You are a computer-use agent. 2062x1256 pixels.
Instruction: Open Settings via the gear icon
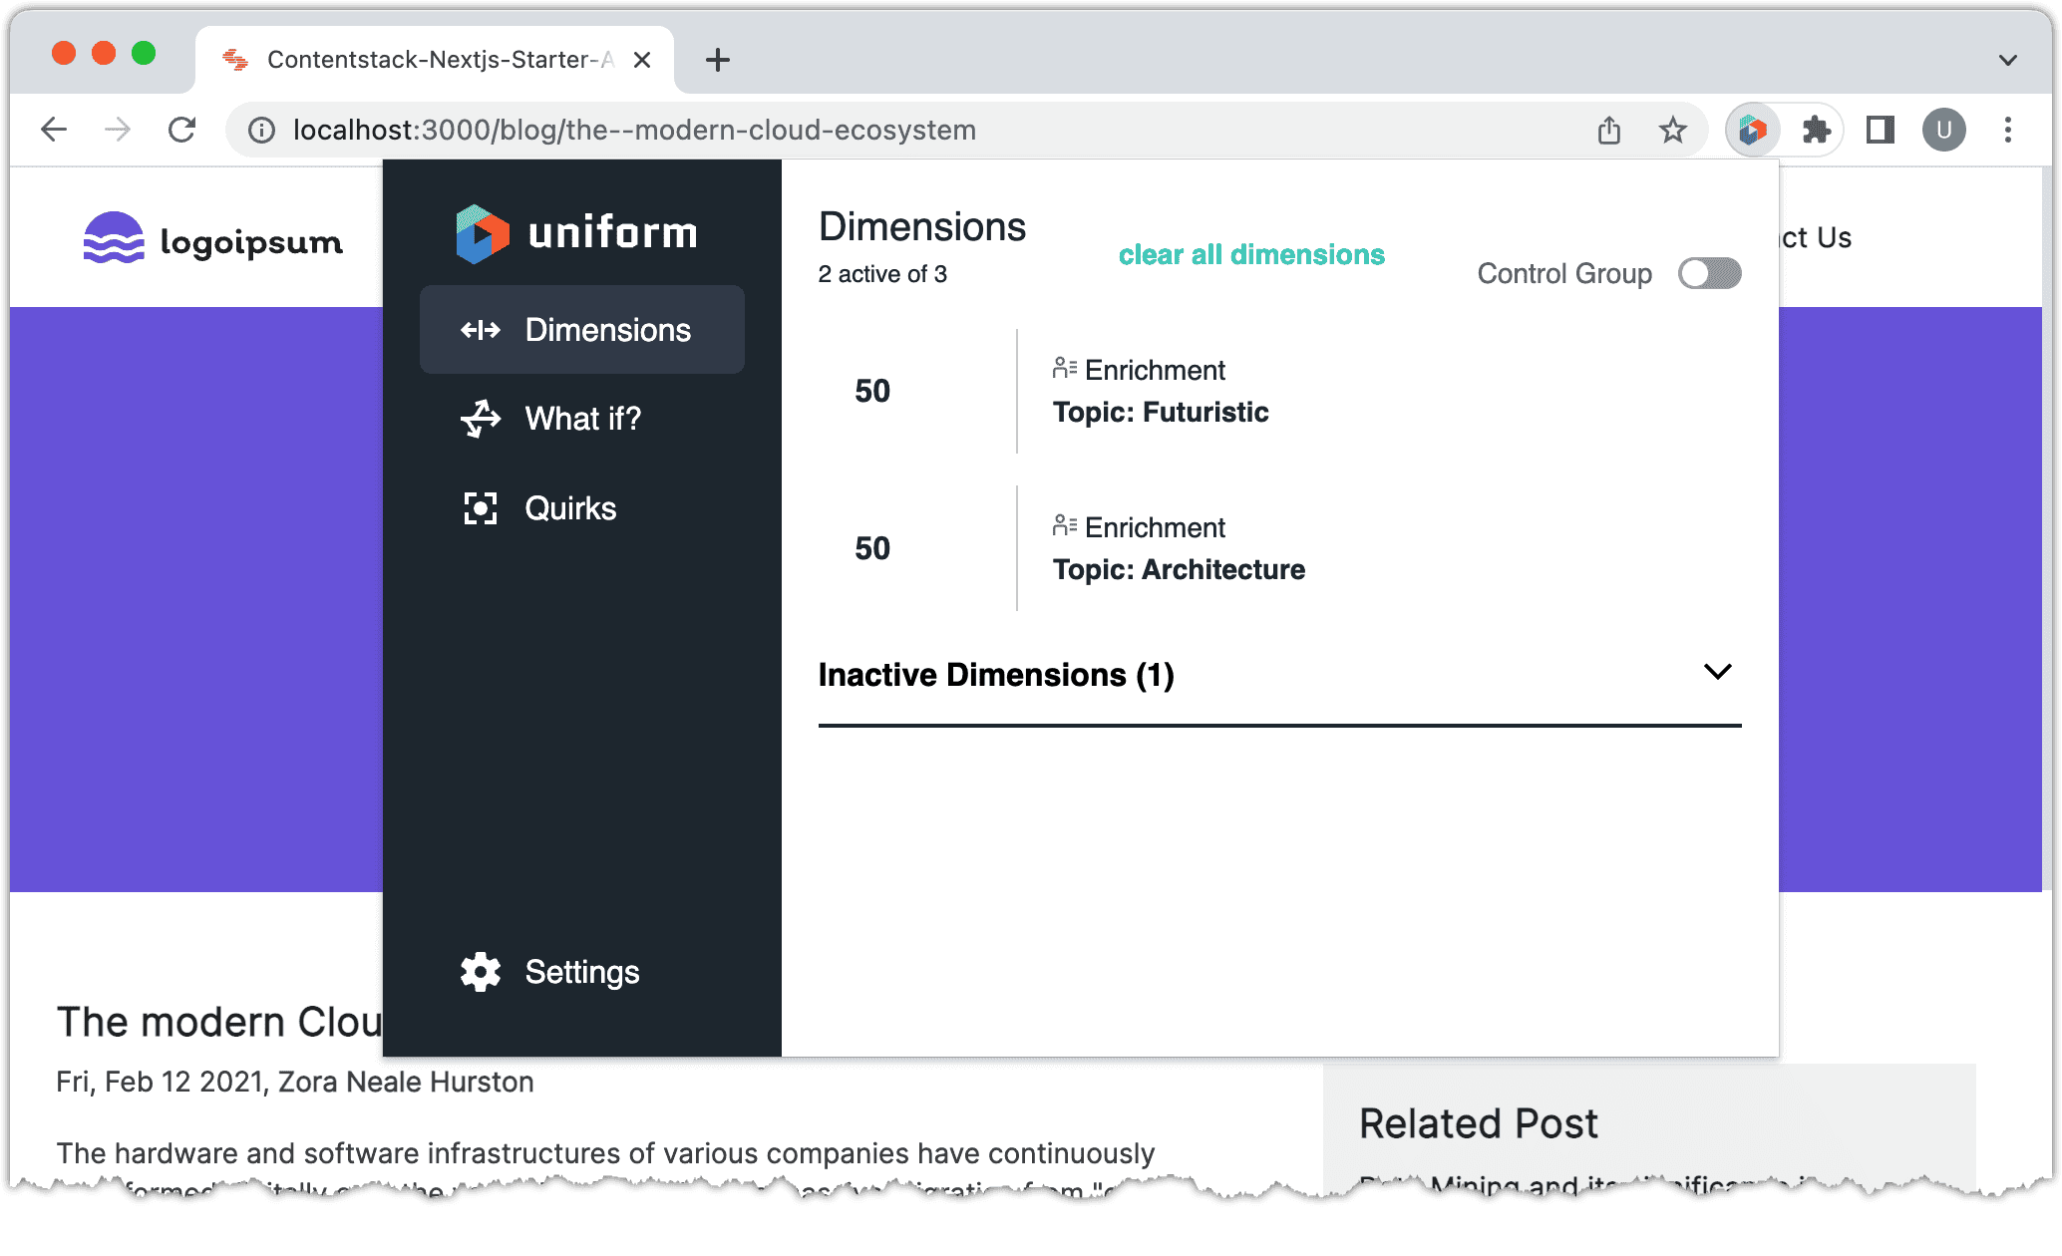pos(480,971)
